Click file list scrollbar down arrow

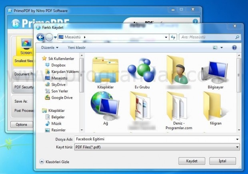click(x=239, y=130)
